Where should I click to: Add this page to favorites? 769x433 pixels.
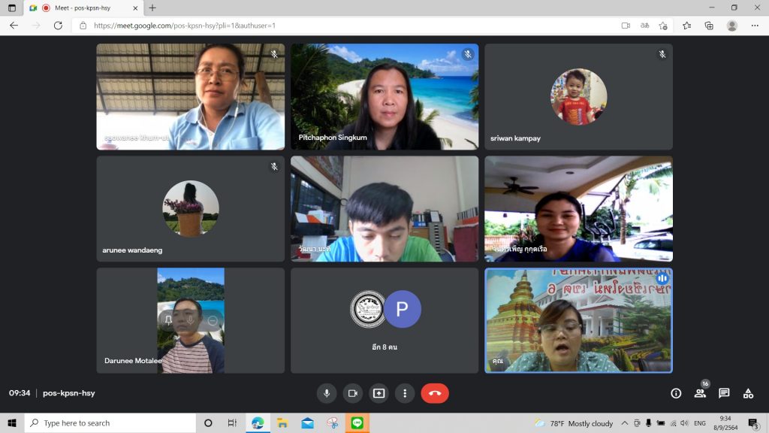663,26
